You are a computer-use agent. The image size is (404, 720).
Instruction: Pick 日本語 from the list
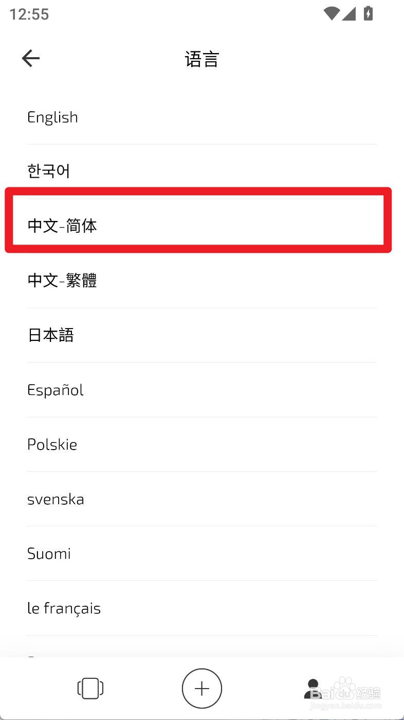(x=51, y=335)
